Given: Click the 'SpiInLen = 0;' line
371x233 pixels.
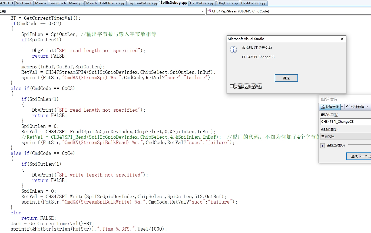Looking at the screenshot, I should 39,191.
